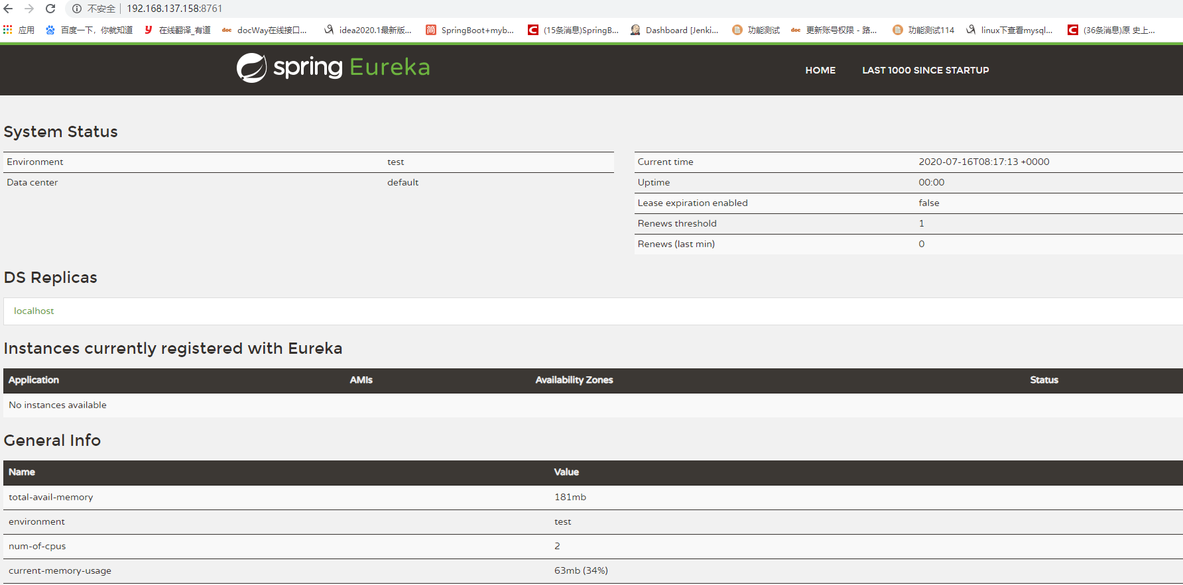Click the AMIs column header

click(361, 380)
